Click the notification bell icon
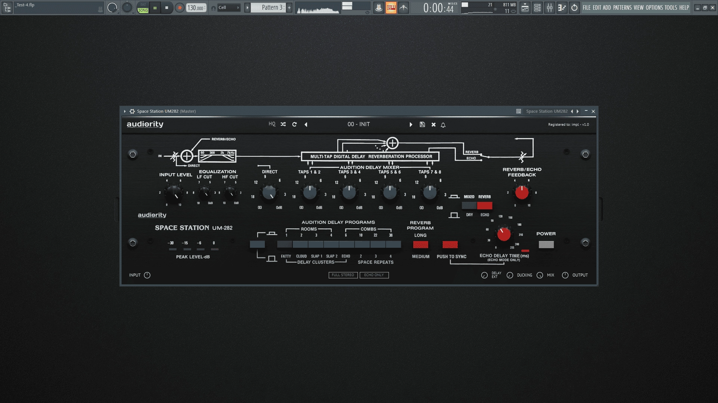Image resolution: width=718 pixels, height=403 pixels. pos(443,125)
